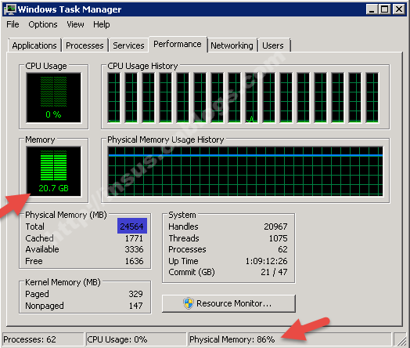The height and width of the screenshot is (348, 410).
Task: Click the window resize grip in status bar
Action: tap(401, 340)
